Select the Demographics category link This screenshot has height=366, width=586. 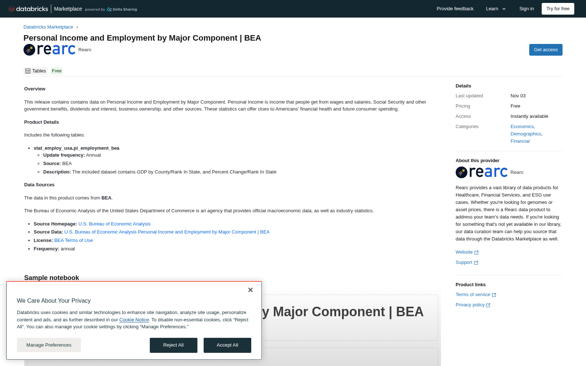click(526, 134)
